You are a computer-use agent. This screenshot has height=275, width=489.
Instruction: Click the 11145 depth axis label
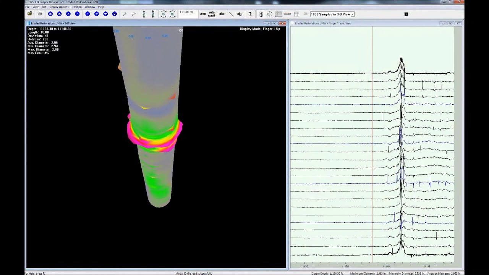(x=427, y=267)
